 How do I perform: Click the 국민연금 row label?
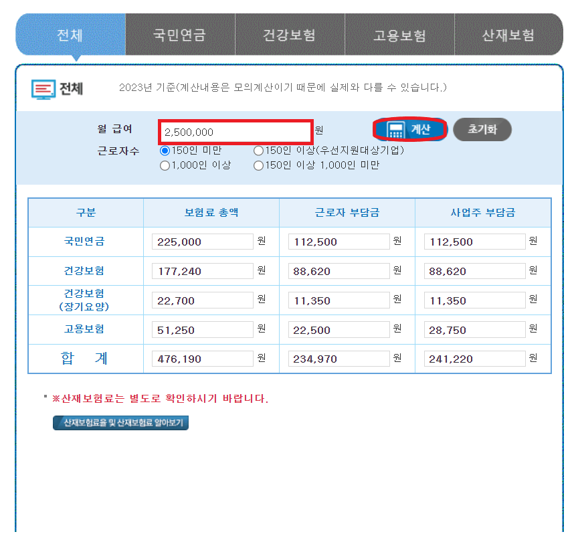[x=84, y=241]
